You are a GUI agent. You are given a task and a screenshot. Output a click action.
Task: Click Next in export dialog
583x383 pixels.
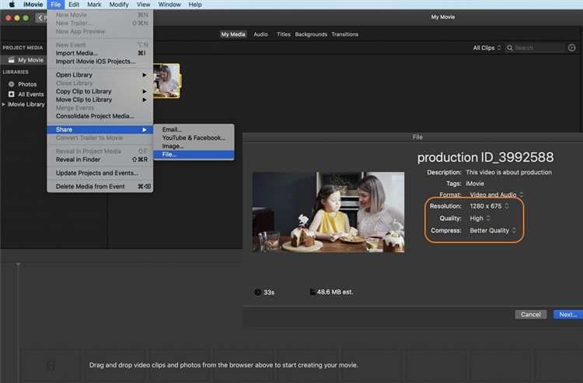click(567, 314)
